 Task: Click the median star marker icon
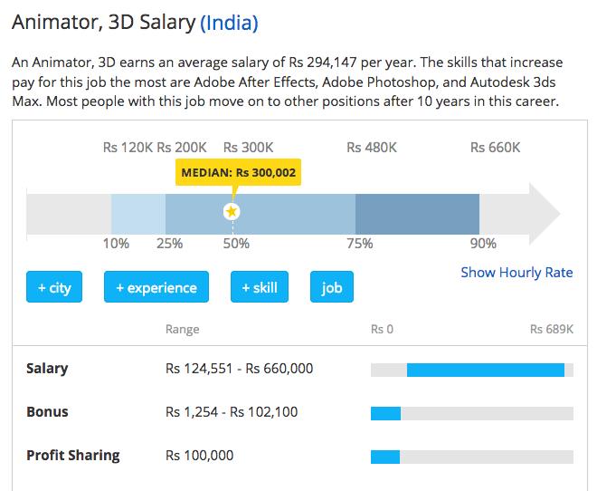232,211
